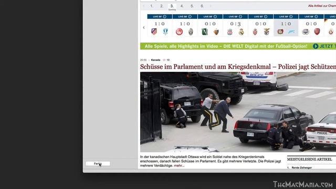Click the Benfica club crest
The image size is (336, 189).
coord(267,31)
